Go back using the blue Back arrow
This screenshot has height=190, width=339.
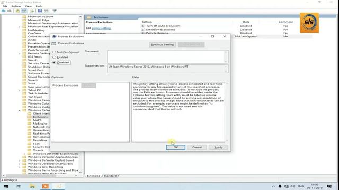[x=4, y=11]
